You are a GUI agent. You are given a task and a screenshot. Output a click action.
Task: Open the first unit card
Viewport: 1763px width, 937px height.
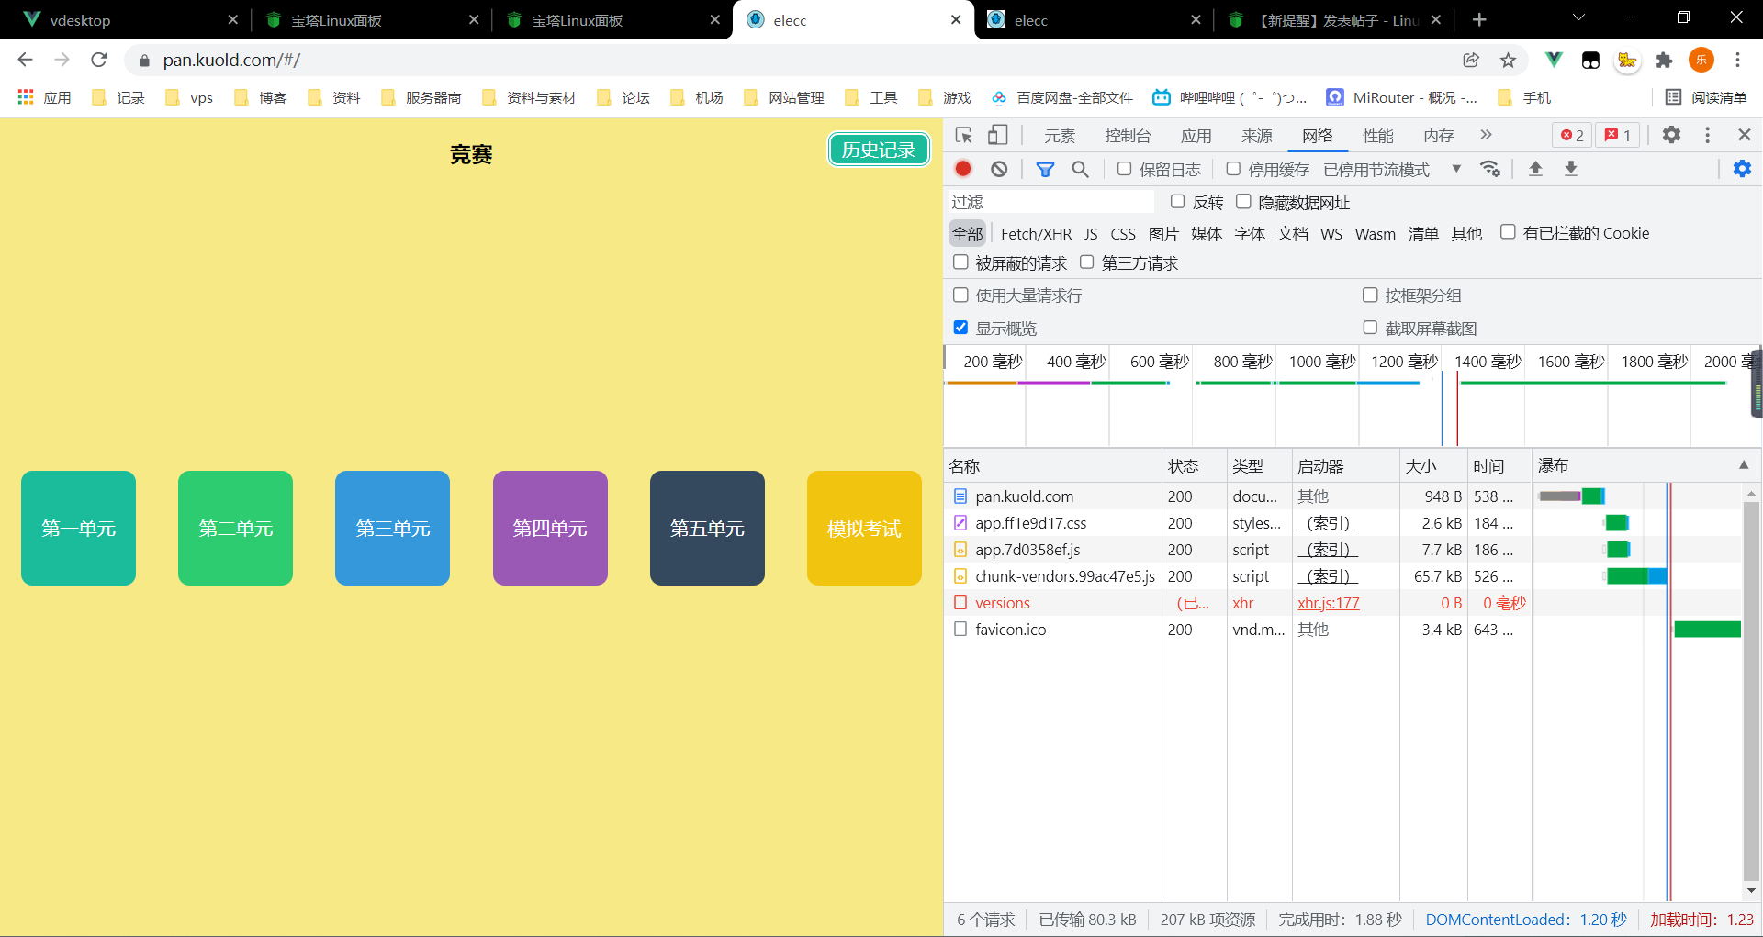[x=78, y=528]
